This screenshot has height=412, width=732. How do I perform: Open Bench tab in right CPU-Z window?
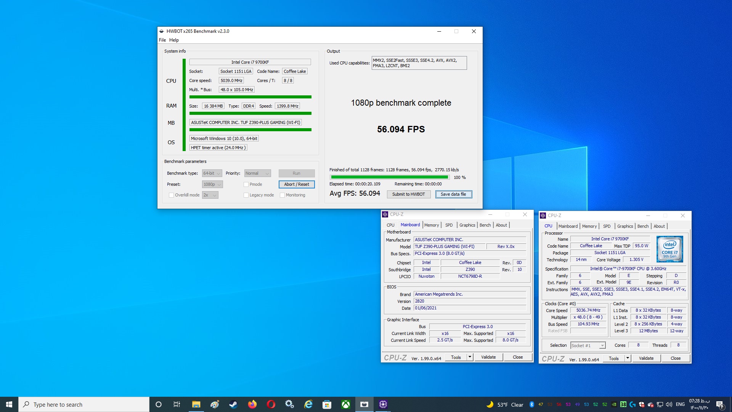(x=643, y=226)
